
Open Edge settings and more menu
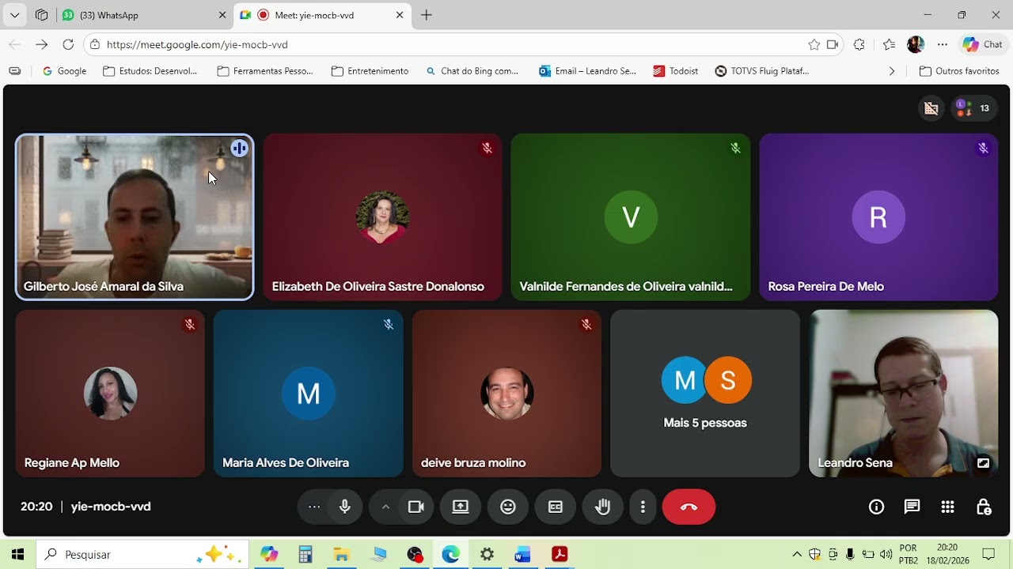click(x=942, y=45)
